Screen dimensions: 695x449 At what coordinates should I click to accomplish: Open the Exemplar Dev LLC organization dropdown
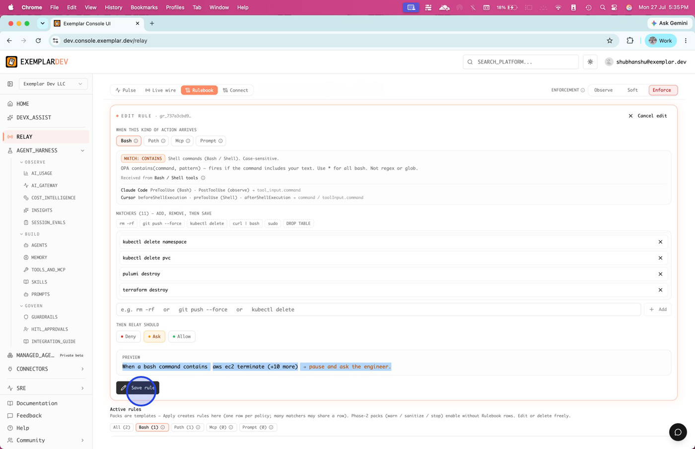pyautogui.click(x=53, y=84)
